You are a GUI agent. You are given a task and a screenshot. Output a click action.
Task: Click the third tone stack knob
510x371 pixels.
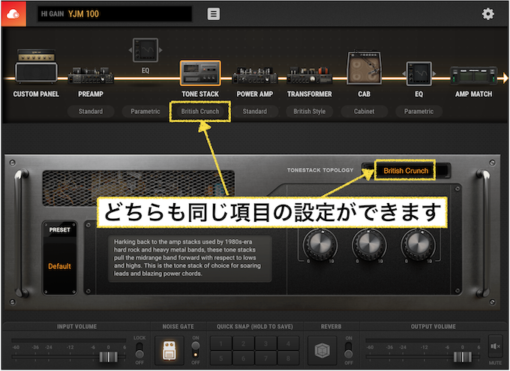[x=418, y=244]
